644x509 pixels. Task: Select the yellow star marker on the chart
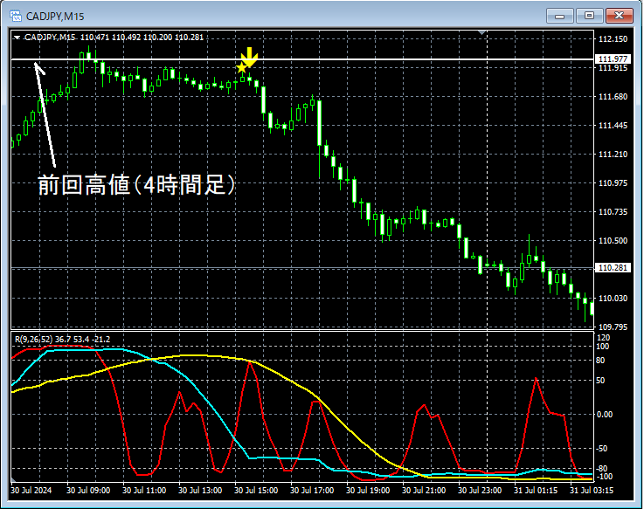[x=241, y=68]
